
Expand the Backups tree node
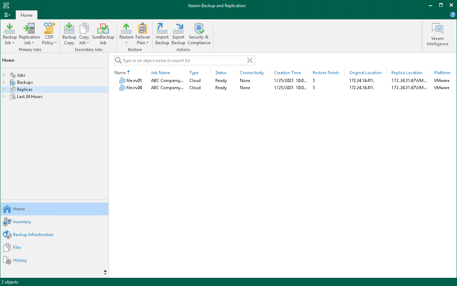[x=4, y=82]
